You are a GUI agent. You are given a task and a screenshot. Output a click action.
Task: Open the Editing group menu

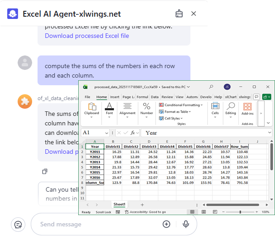(x=231, y=110)
